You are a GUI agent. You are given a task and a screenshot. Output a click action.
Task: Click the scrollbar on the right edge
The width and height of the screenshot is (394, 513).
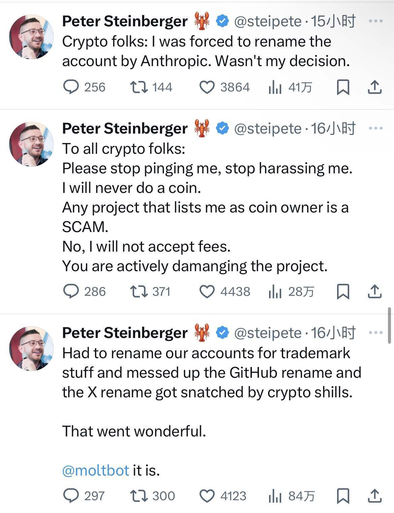tap(390, 325)
